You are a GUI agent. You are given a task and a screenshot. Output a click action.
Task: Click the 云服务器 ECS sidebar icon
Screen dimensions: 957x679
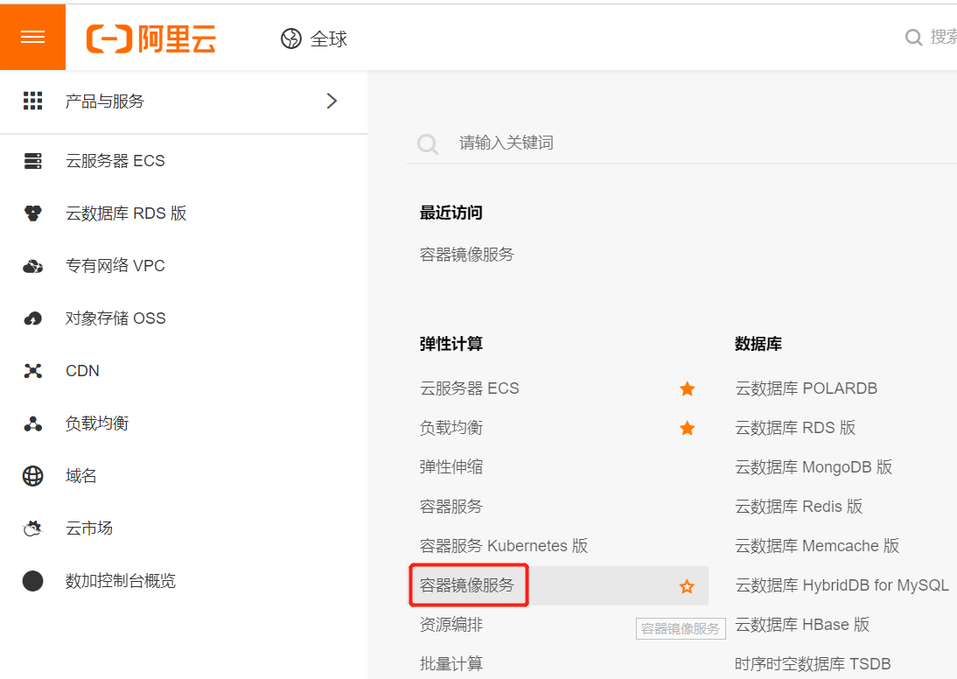click(x=33, y=161)
